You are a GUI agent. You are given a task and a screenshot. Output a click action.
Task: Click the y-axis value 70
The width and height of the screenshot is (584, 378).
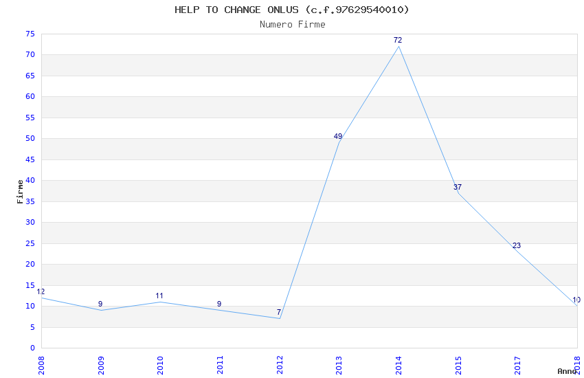30,55
